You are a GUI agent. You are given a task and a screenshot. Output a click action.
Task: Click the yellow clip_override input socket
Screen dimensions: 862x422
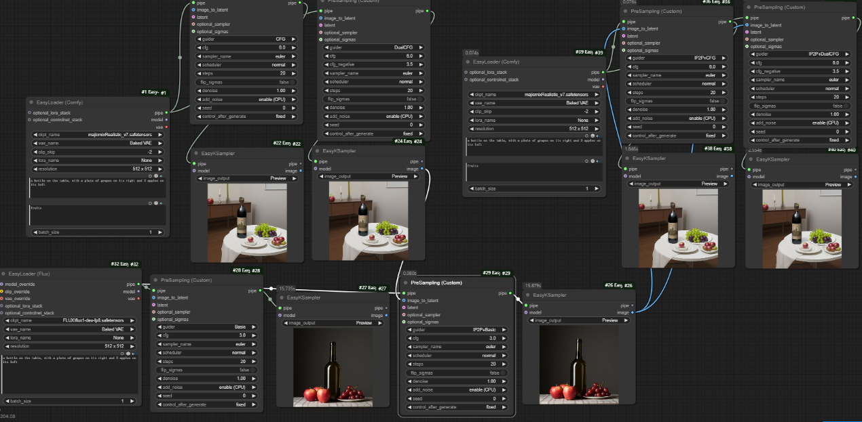[2, 291]
